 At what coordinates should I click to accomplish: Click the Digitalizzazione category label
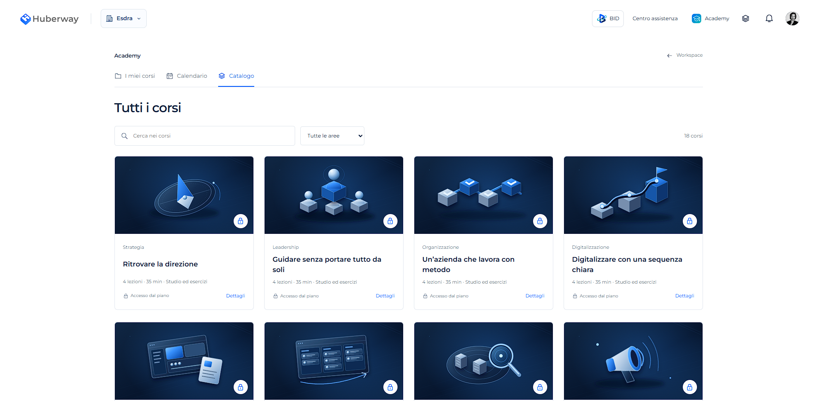[x=590, y=247]
